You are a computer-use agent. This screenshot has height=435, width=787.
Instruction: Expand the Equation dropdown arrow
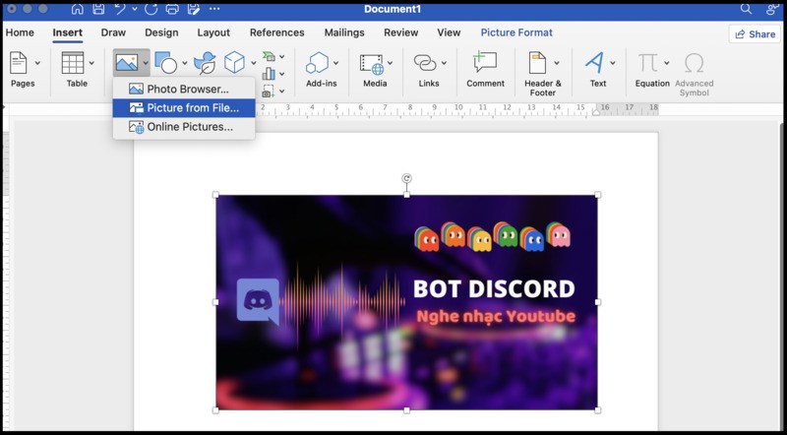pyautogui.click(x=667, y=63)
